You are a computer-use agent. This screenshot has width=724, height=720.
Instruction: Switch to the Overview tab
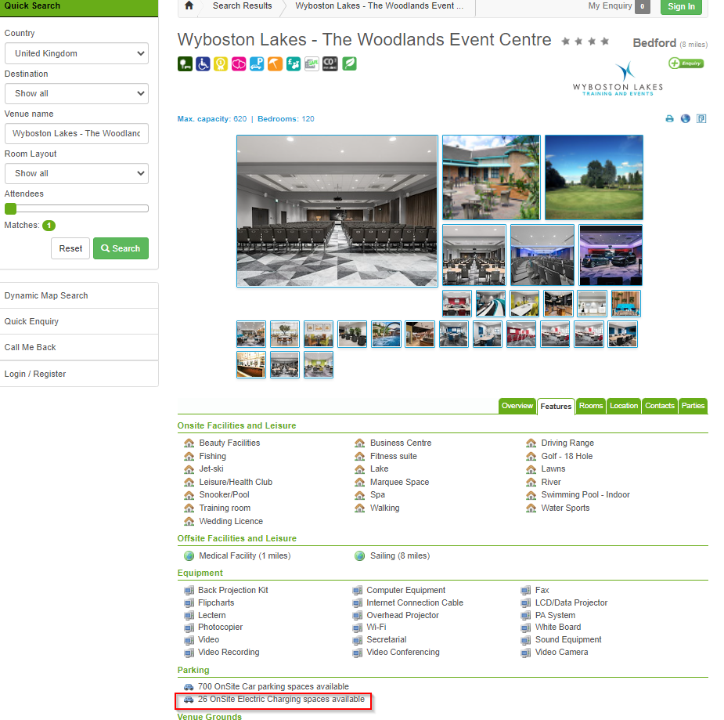(517, 406)
